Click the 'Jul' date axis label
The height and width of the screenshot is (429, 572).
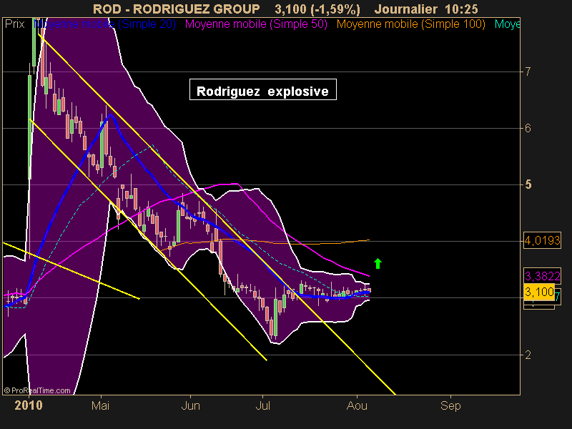(262, 405)
